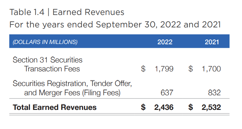Screen dimensions: 242x129
Task: Click dollar sign before 2,532 total
Action: pos(191,108)
